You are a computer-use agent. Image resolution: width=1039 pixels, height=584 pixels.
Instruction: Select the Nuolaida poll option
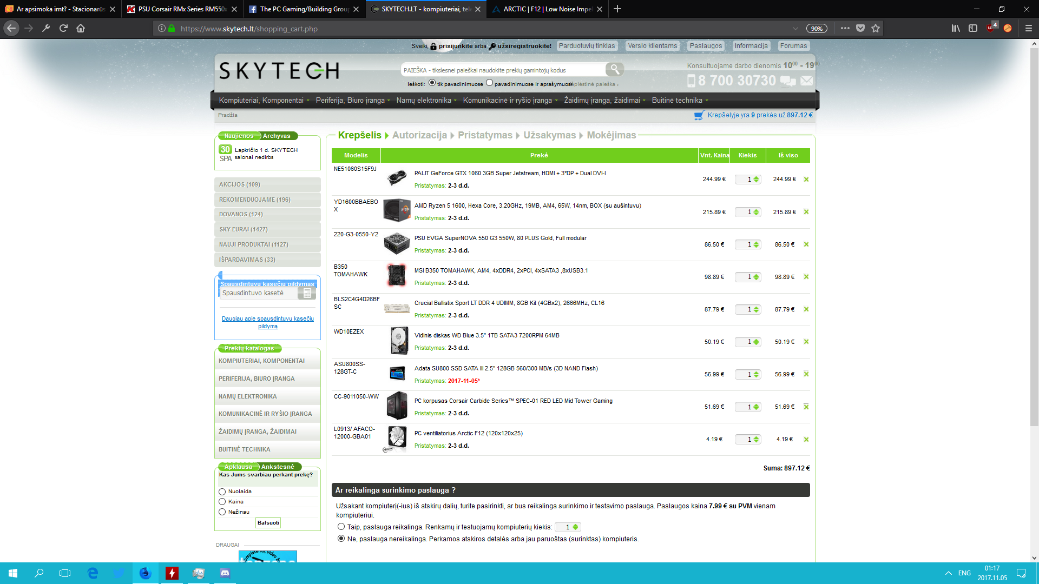[222, 492]
